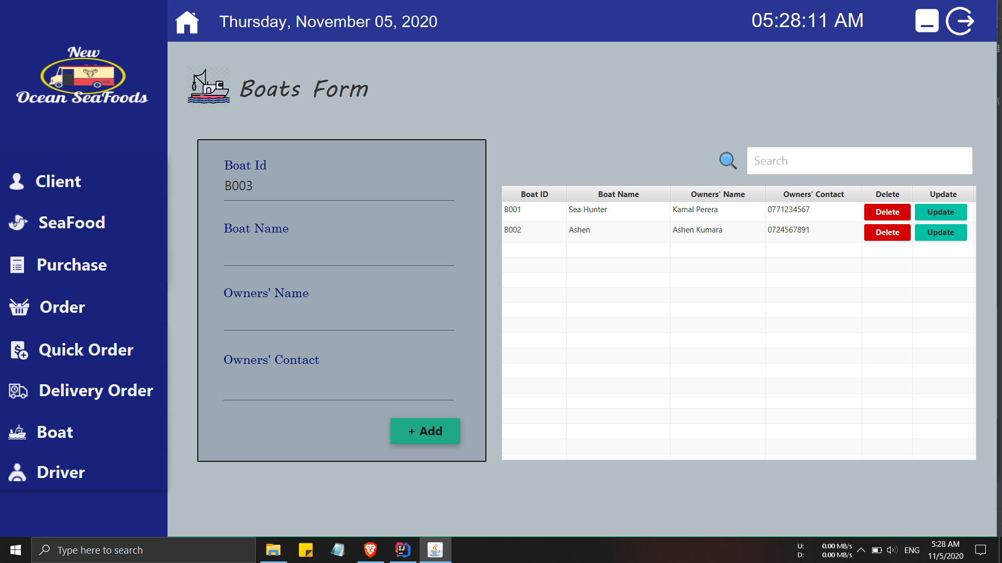Image resolution: width=1002 pixels, height=563 pixels.
Task: Click the + Add button on the Boats Form
Action: click(x=425, y=431)
